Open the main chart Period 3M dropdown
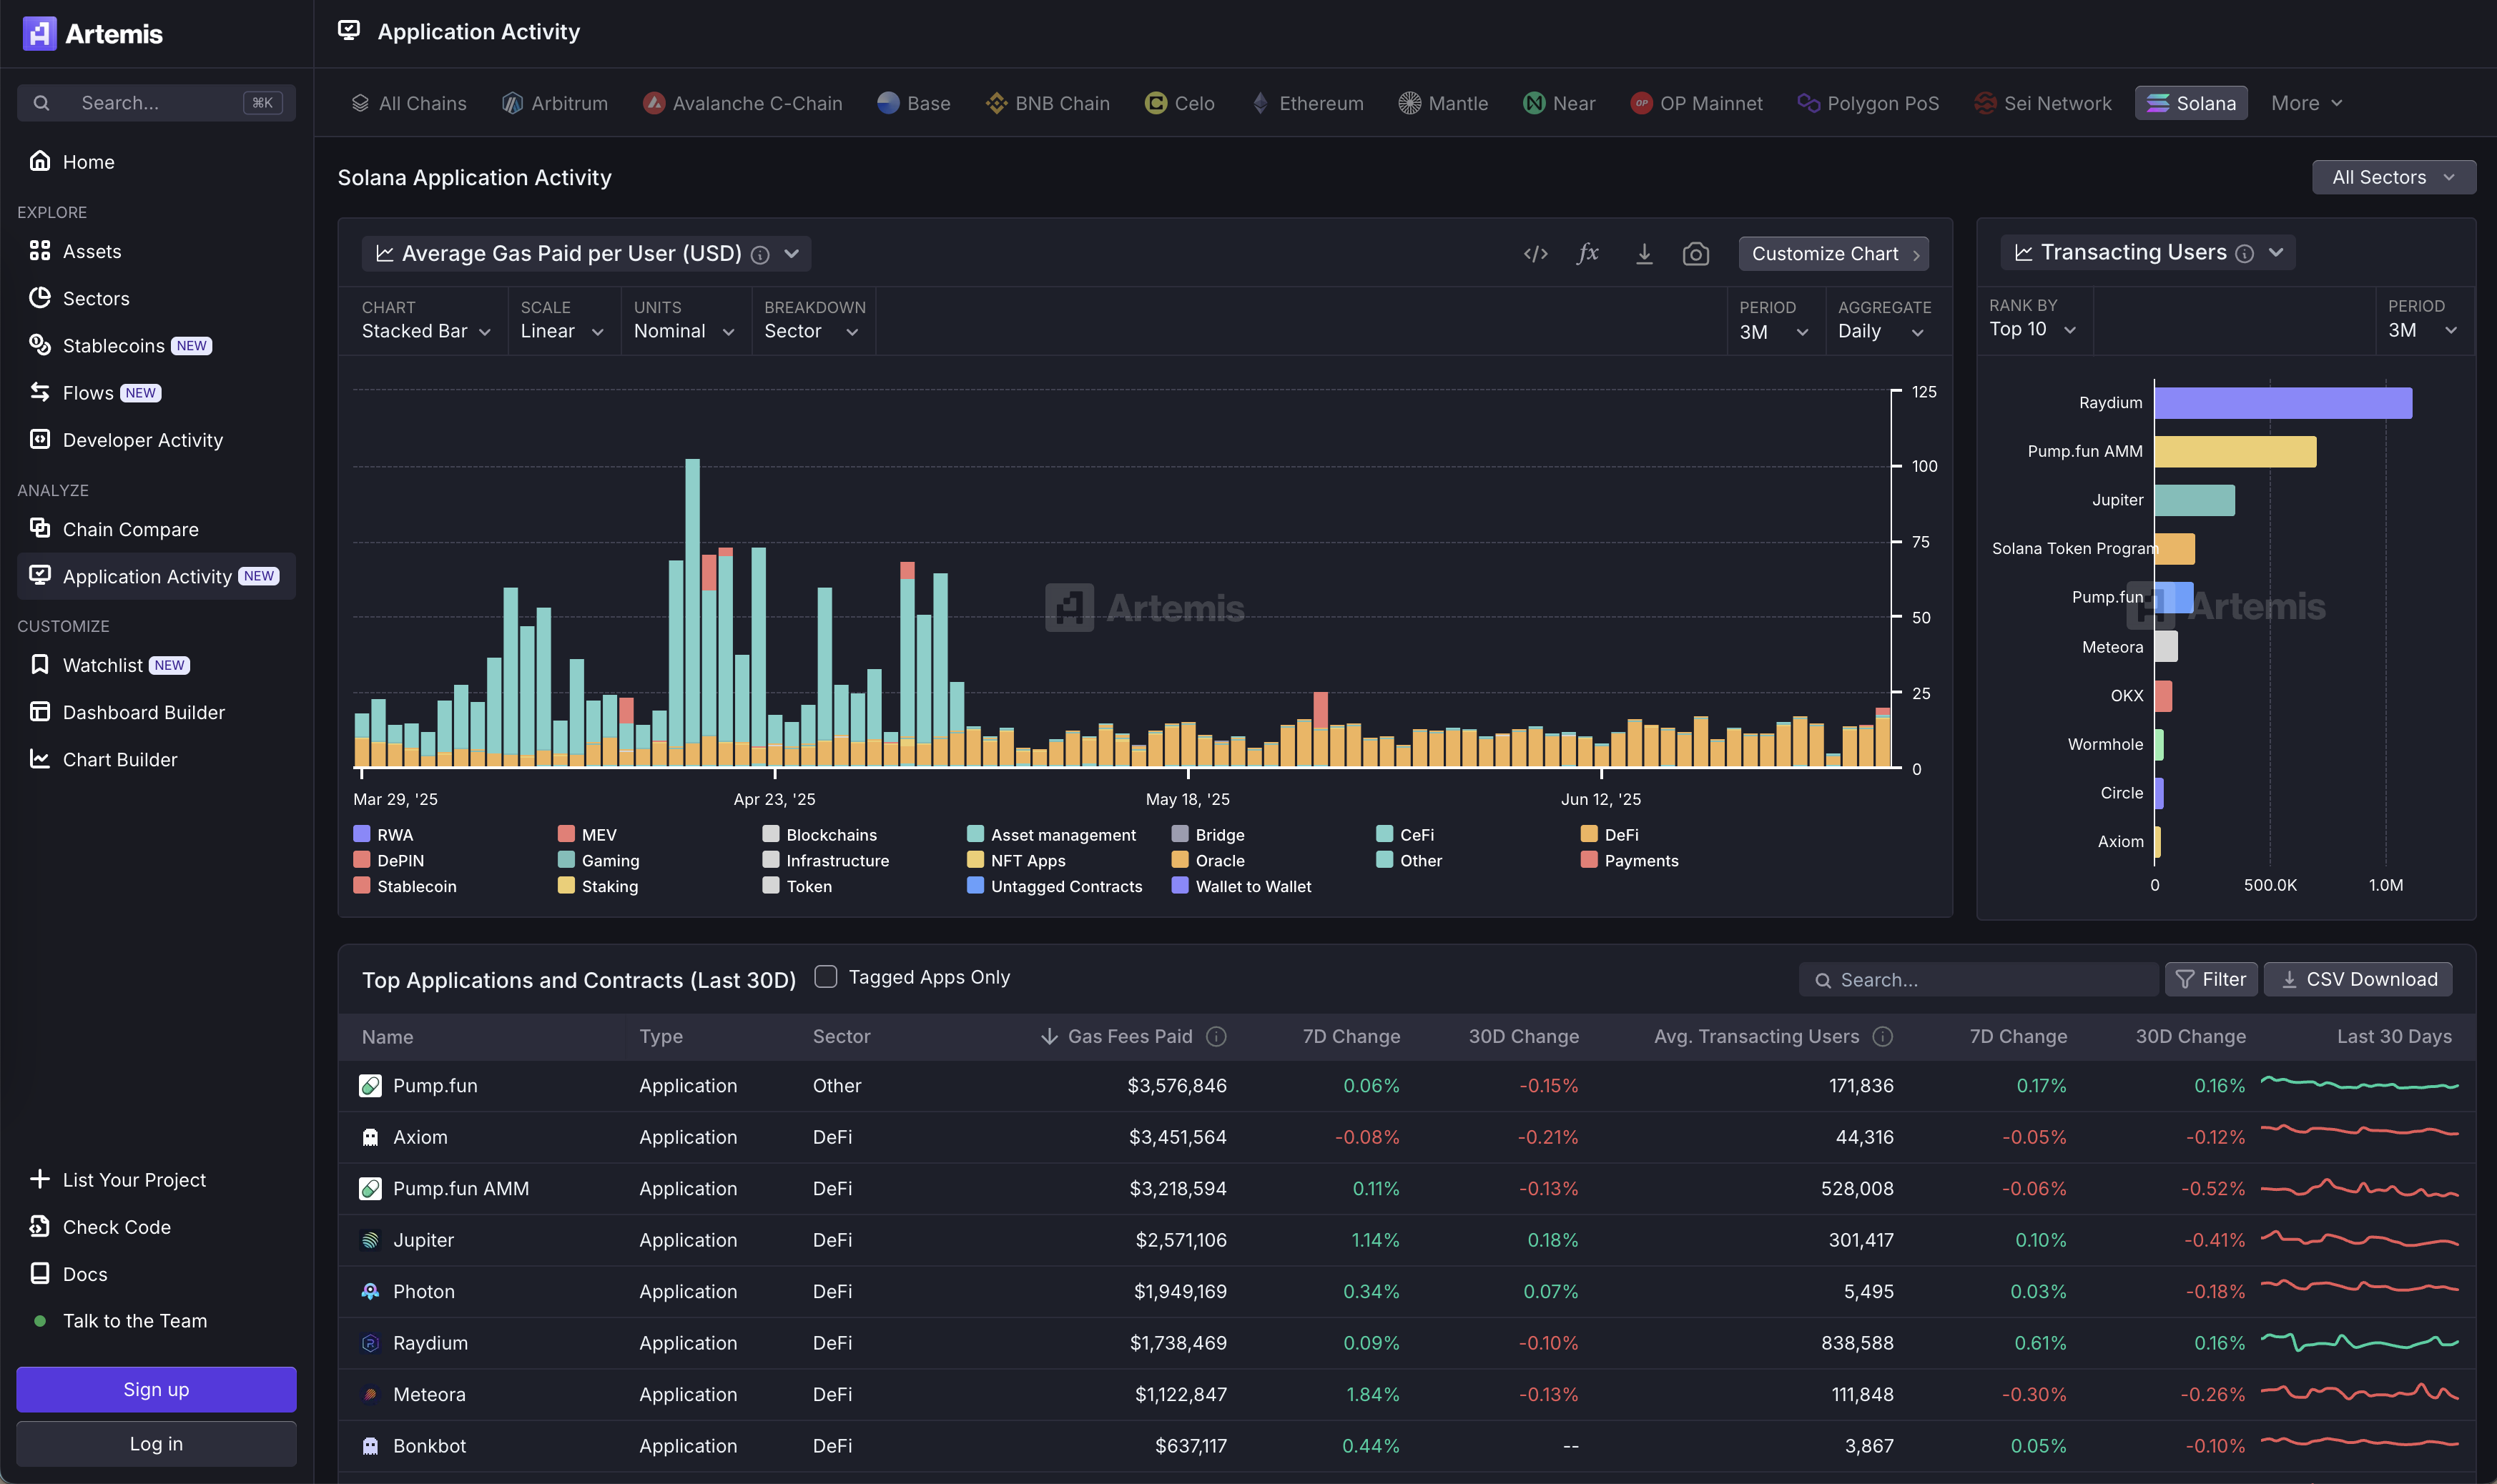The image size is (2497, 1484). pos(1773,332)
